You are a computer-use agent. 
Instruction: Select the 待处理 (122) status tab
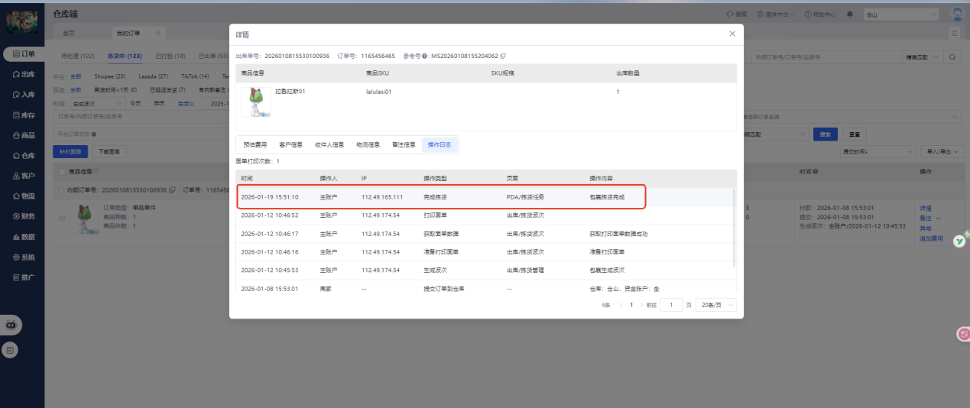click(78, 56)
